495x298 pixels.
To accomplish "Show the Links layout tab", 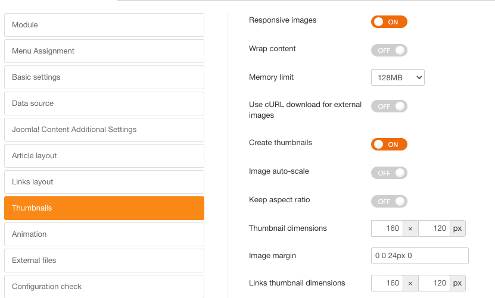I will point(104,182).
